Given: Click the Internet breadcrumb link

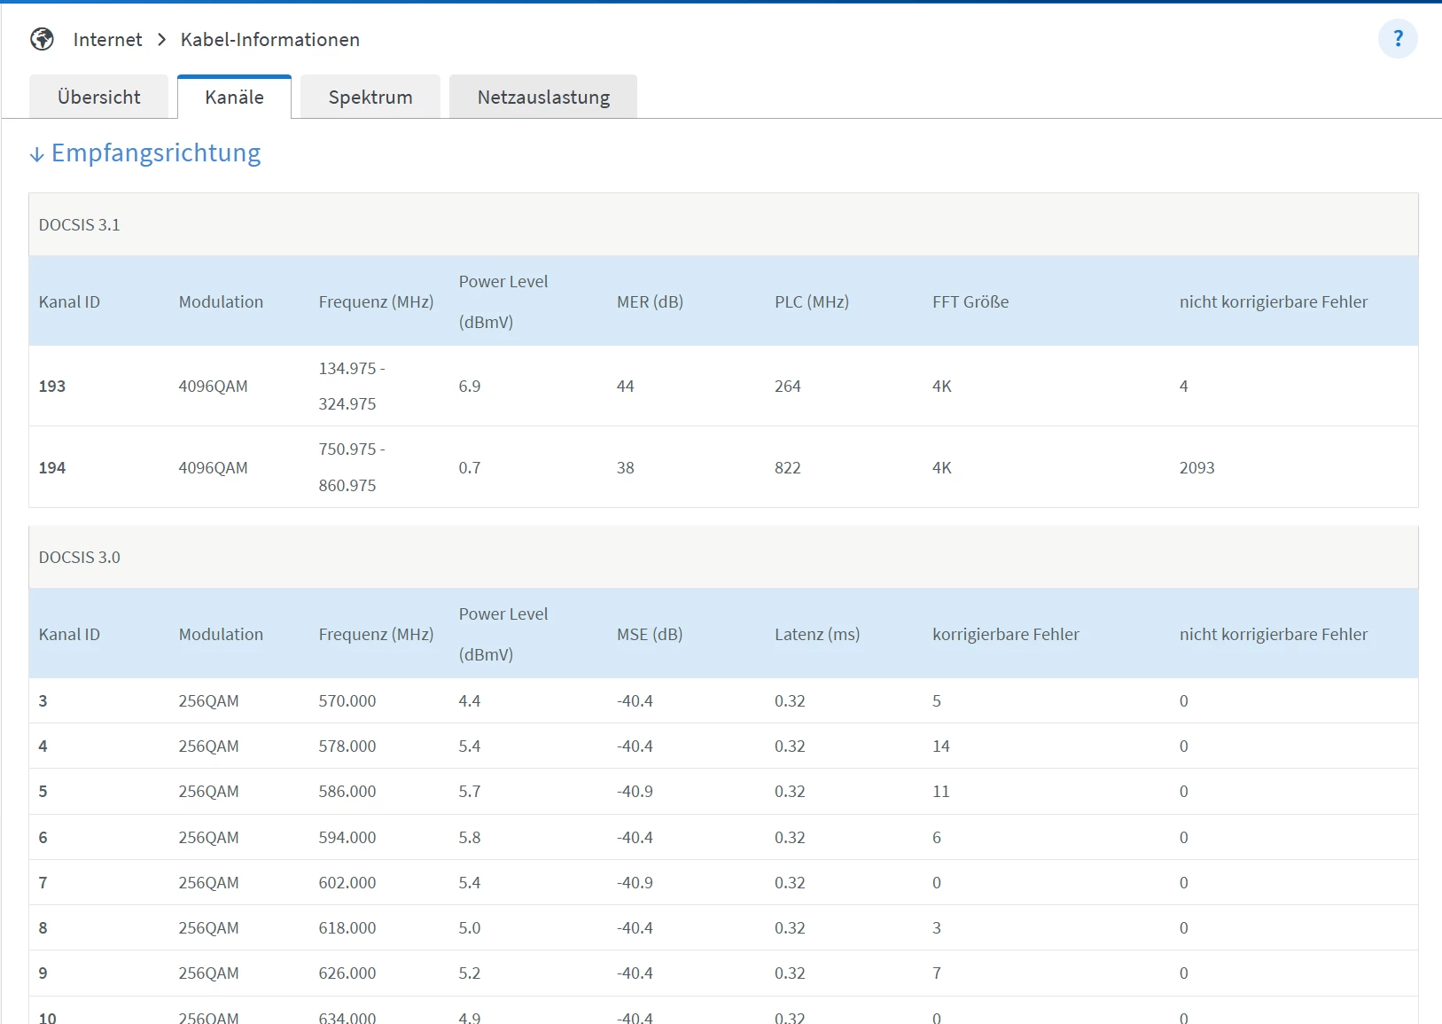Looking at the screenshot, I should [x=107, y=40].
